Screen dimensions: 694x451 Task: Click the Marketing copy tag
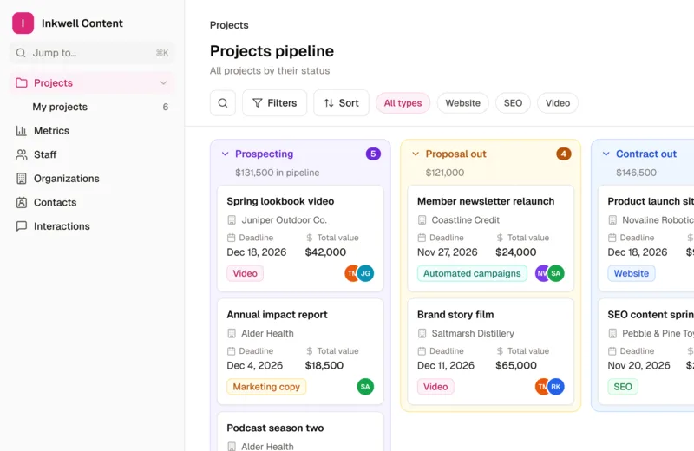pos(266,387)
